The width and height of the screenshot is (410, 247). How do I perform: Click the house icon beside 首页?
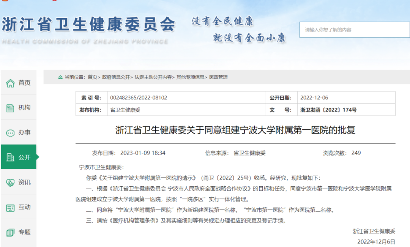[x=10, y=83]
